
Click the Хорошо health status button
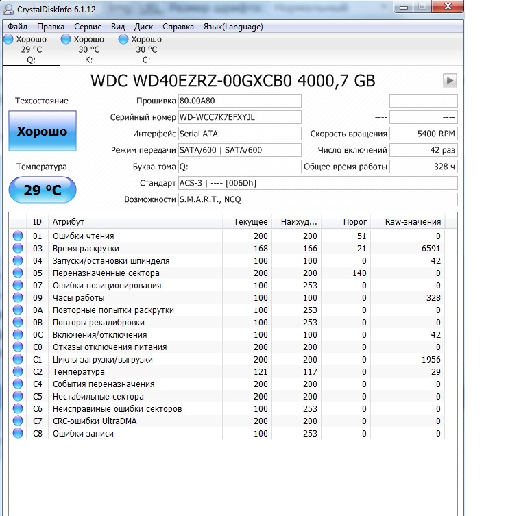43,131
